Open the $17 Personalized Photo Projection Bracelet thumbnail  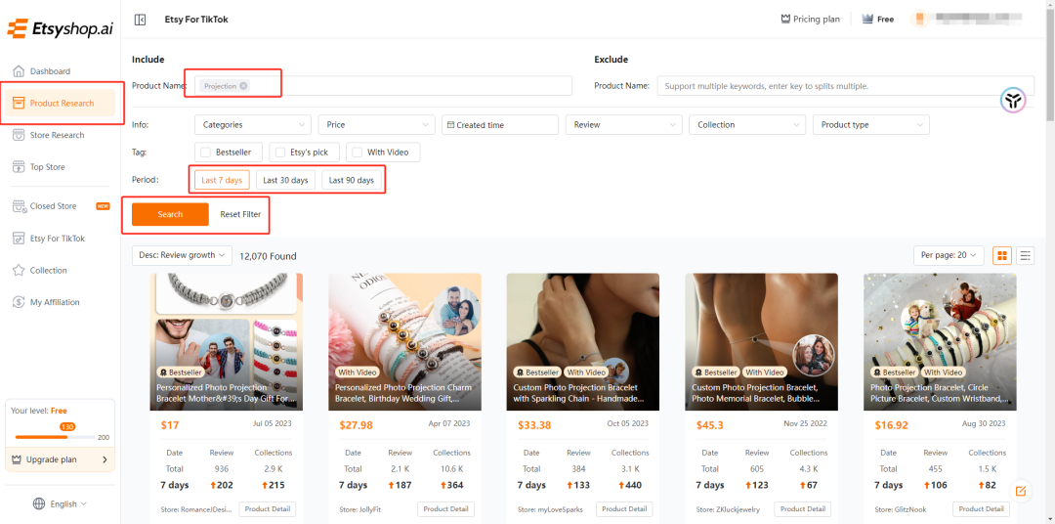click(x=226, y=341)
